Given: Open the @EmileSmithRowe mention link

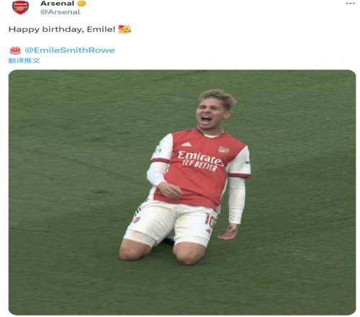Looking at the screenshot, I should point(70,50).
